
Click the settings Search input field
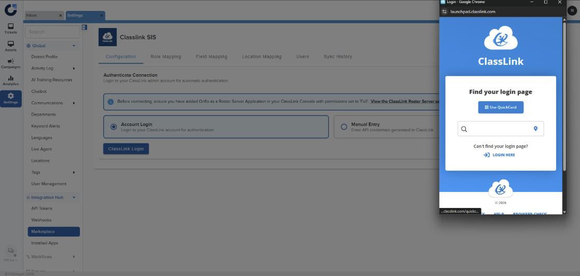[52, 32]
